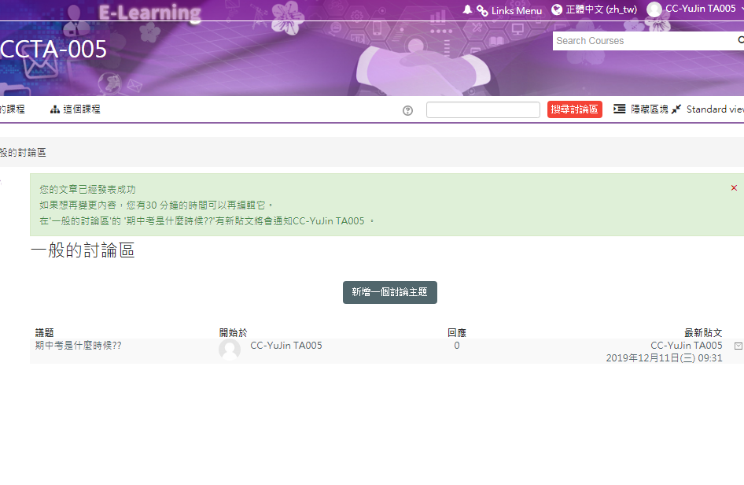744x485 pixels.
Task: Open the 這個課程 menu
Action: coord(82,109)
